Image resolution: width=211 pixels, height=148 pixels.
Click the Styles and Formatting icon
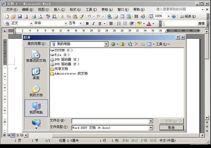click(x=7, y=23)
